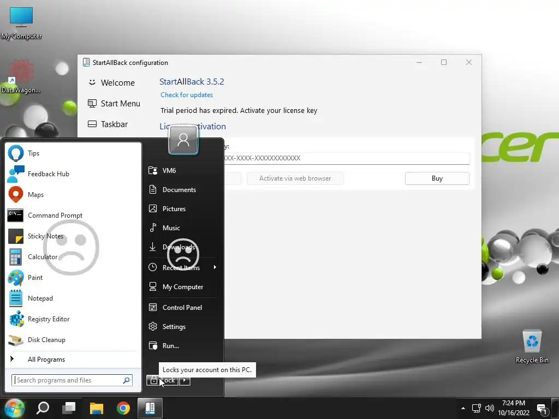The width and height of the screenshot is (559, 419).
Task: Maximize the StartAllBack configuration window
Action: [444, 62]
